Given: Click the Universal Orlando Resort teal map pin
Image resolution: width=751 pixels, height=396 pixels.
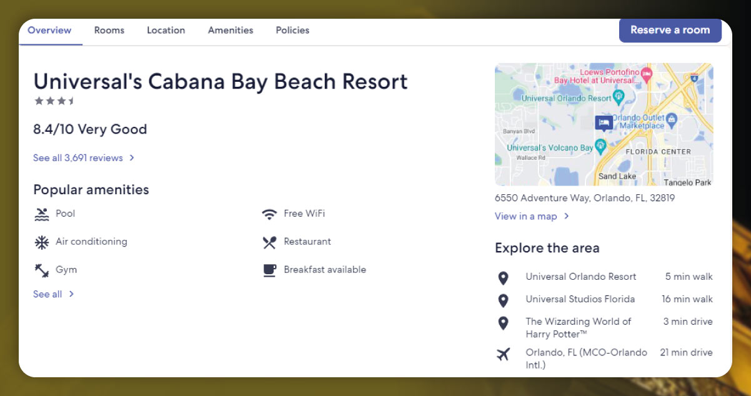Looking at the screenshot, I should tap(619, 97).
